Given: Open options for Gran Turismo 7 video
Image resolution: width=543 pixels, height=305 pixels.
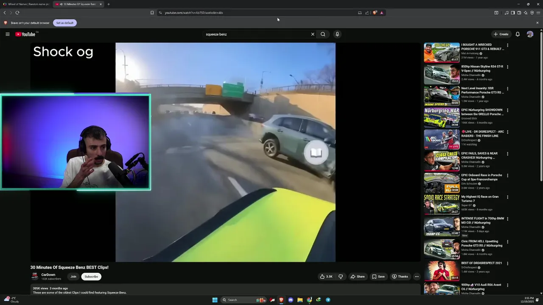Looking at the screenshot, I should [507, 197].
